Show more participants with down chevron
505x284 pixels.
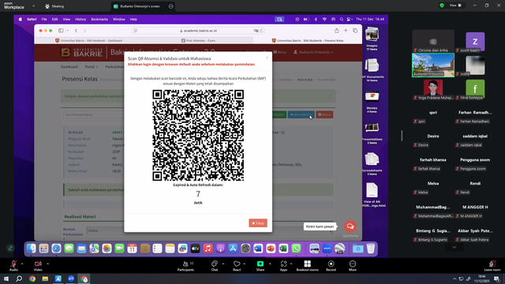(x=454, y=247)
